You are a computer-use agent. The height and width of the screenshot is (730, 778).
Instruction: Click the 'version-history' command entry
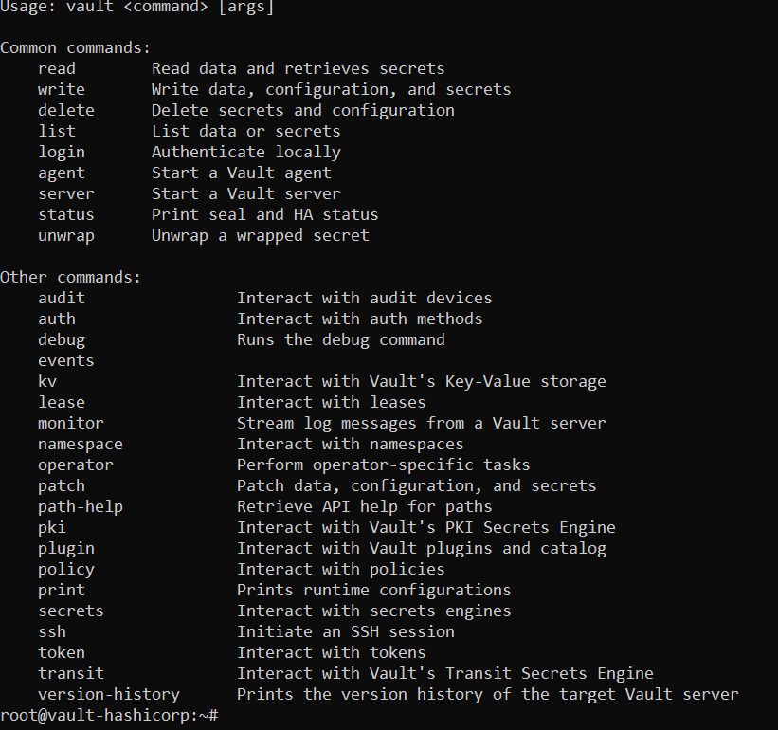[109, 694]
